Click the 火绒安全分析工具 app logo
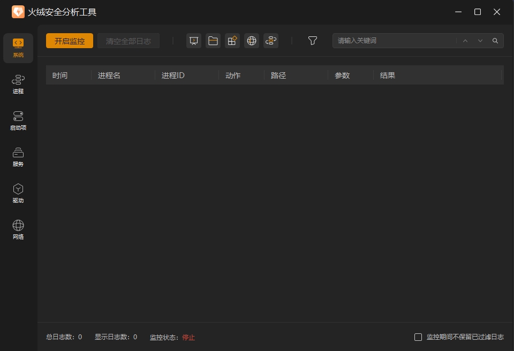 click(18, 12)
